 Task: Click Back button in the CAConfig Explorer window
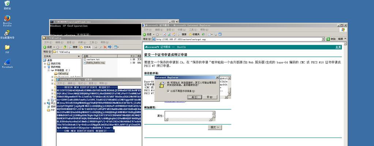[x=48, y=47]
